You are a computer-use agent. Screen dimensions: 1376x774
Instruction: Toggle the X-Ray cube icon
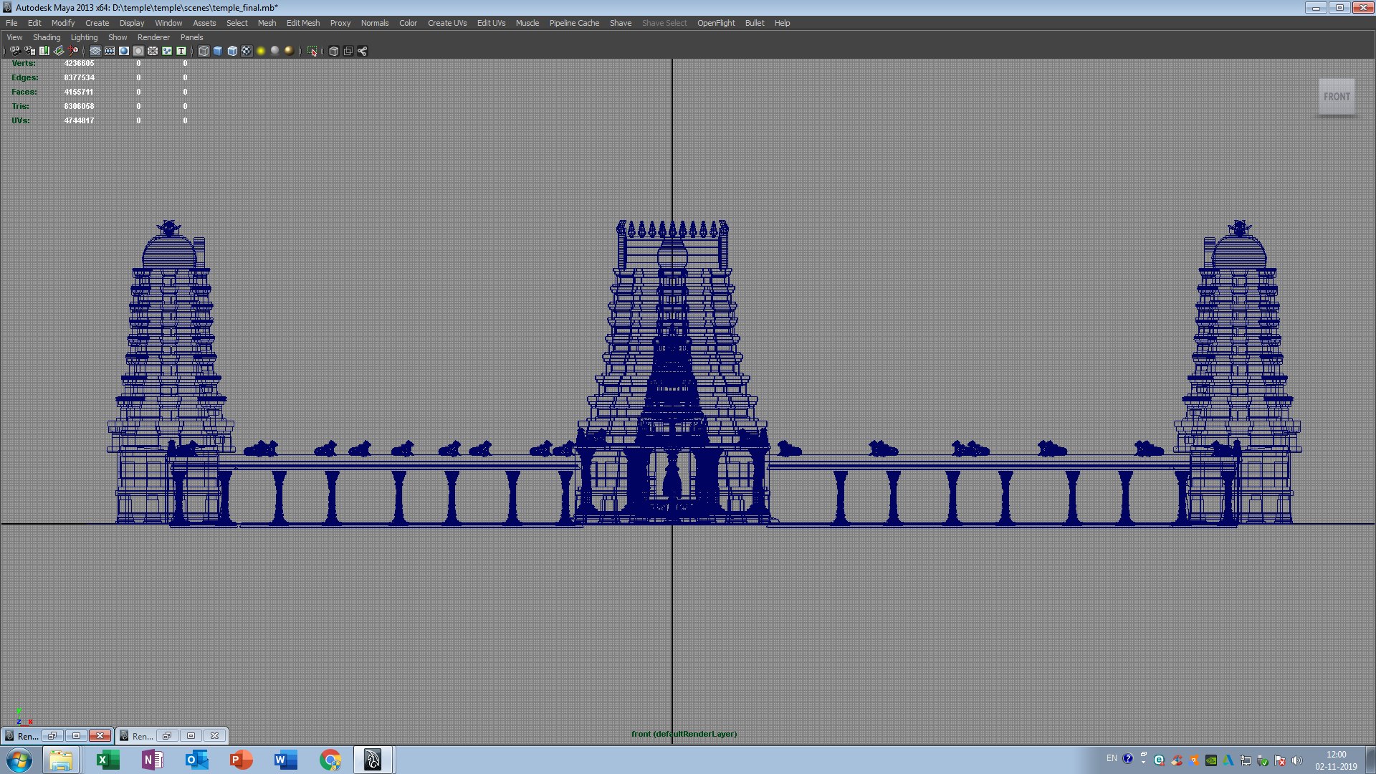click(x=334, y=51)
